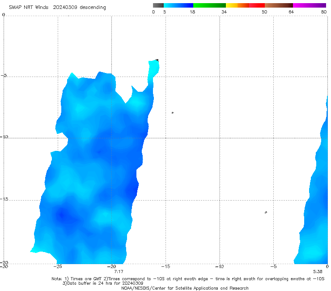Click the small island marker near -14 longitude
The width and height of the screenshot is (331, 291).
click(x=173, y=113)
